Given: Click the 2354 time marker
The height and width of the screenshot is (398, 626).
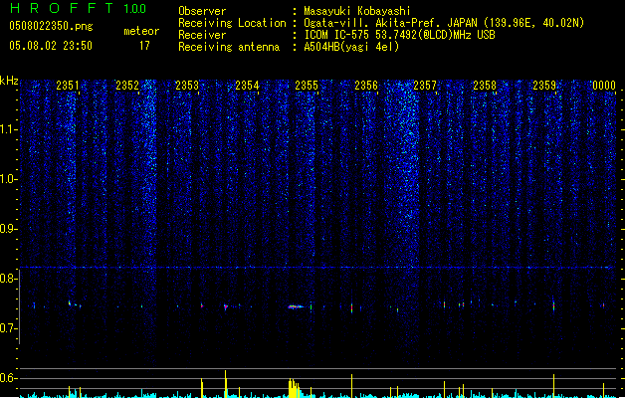Looking at the screenshot, I should point(247,86).
